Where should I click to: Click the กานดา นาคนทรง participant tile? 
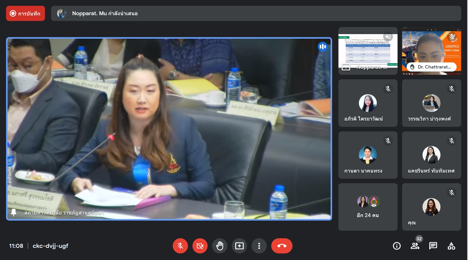pos(368,155)
